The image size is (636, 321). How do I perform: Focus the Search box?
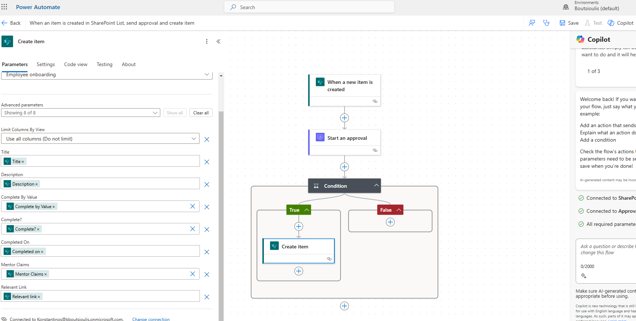309,7
